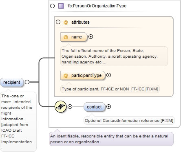
Task: Select the purple complex type icon
Action: (x=61, y=6)
